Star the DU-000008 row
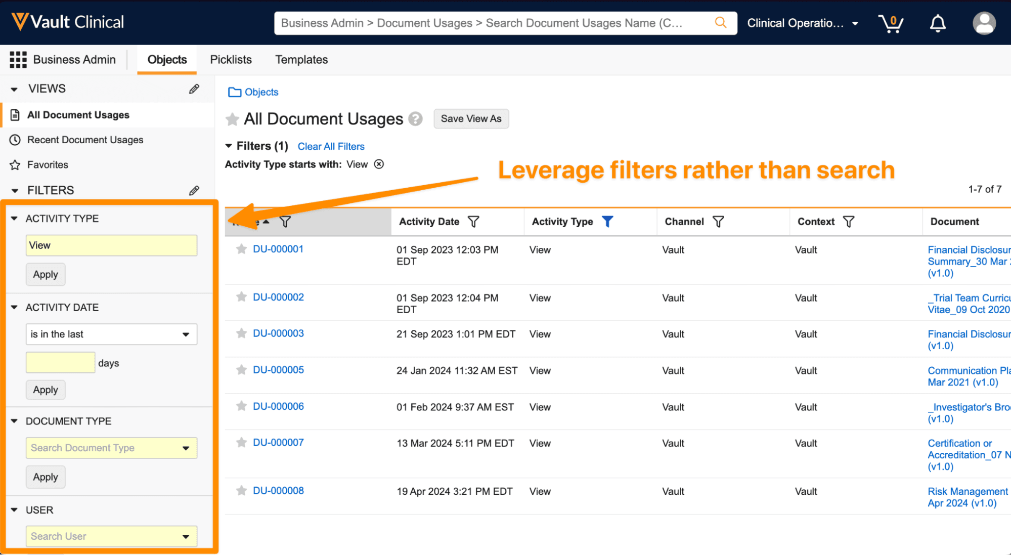This screenshot has width=1011, height=555. [241, 491]
